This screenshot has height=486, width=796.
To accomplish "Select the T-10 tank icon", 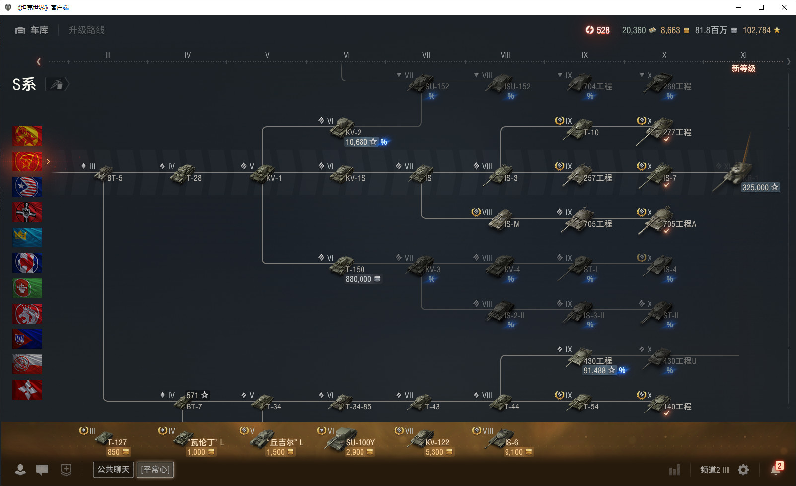I will tap(578, 128).
